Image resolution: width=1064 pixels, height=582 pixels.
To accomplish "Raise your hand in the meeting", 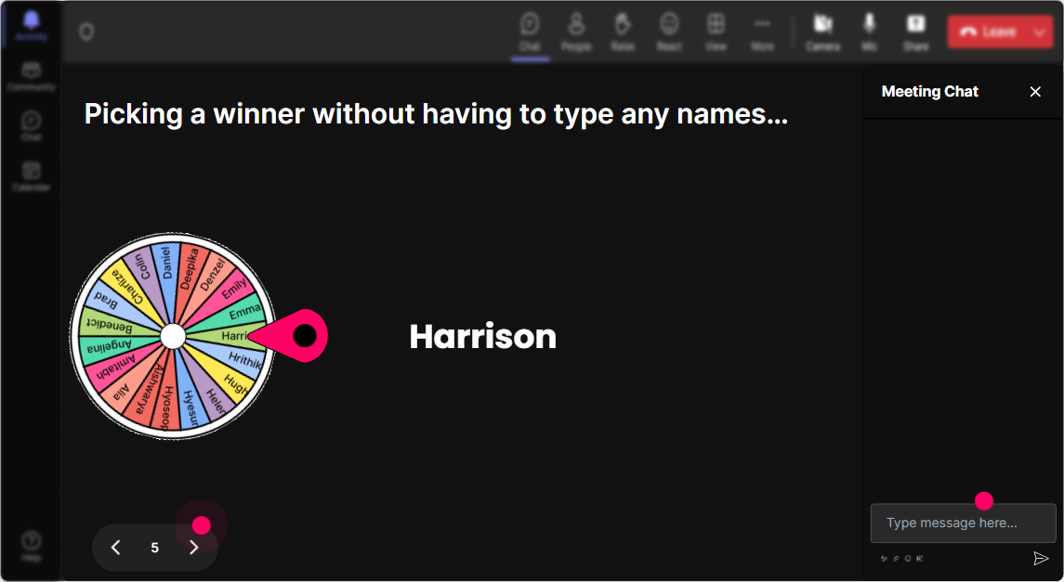I will tap(623, 32).
